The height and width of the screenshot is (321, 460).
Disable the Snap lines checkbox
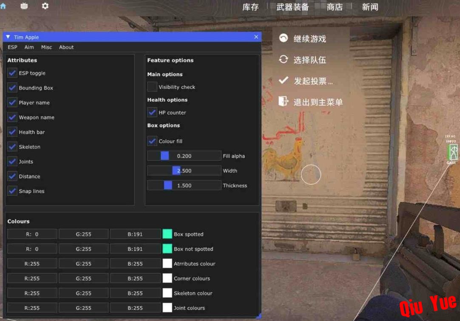[x=12, y=191]
